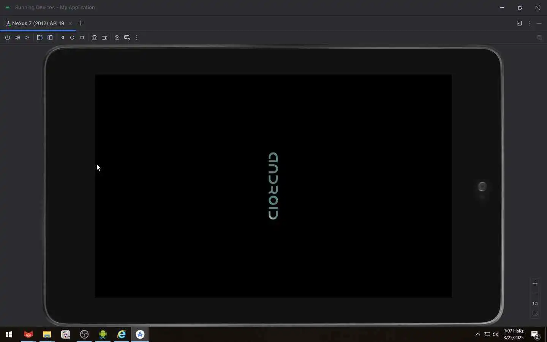Open network status in system tray
Screen dimensions: 547x342
coord(487,334)
